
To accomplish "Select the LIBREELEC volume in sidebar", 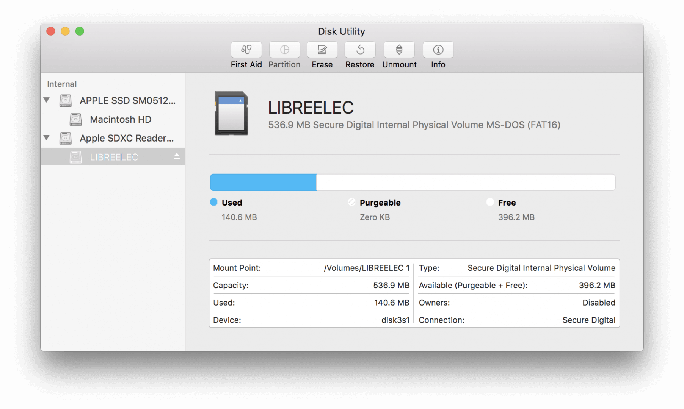I will 114,157.
